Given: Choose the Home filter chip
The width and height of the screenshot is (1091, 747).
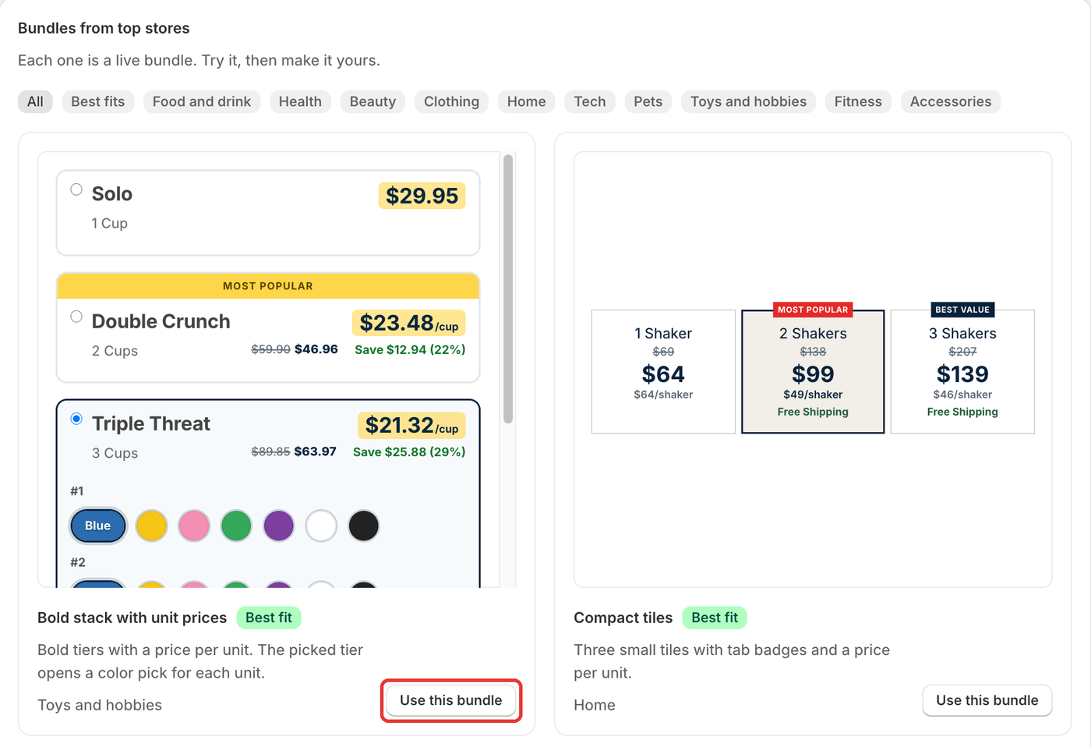Looking at the screenshot, I should pos(527,101).
